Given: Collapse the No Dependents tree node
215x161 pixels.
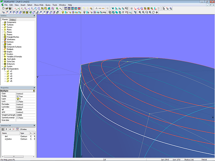Looking at the screenshot, I should (2, 69).
